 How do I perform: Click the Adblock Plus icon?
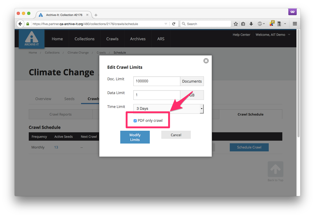(x=260, y=24)
